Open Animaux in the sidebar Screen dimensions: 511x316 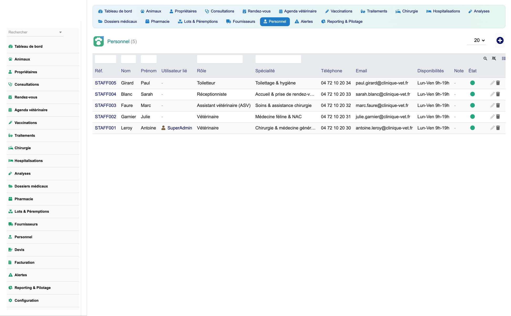tap(22, 59)
